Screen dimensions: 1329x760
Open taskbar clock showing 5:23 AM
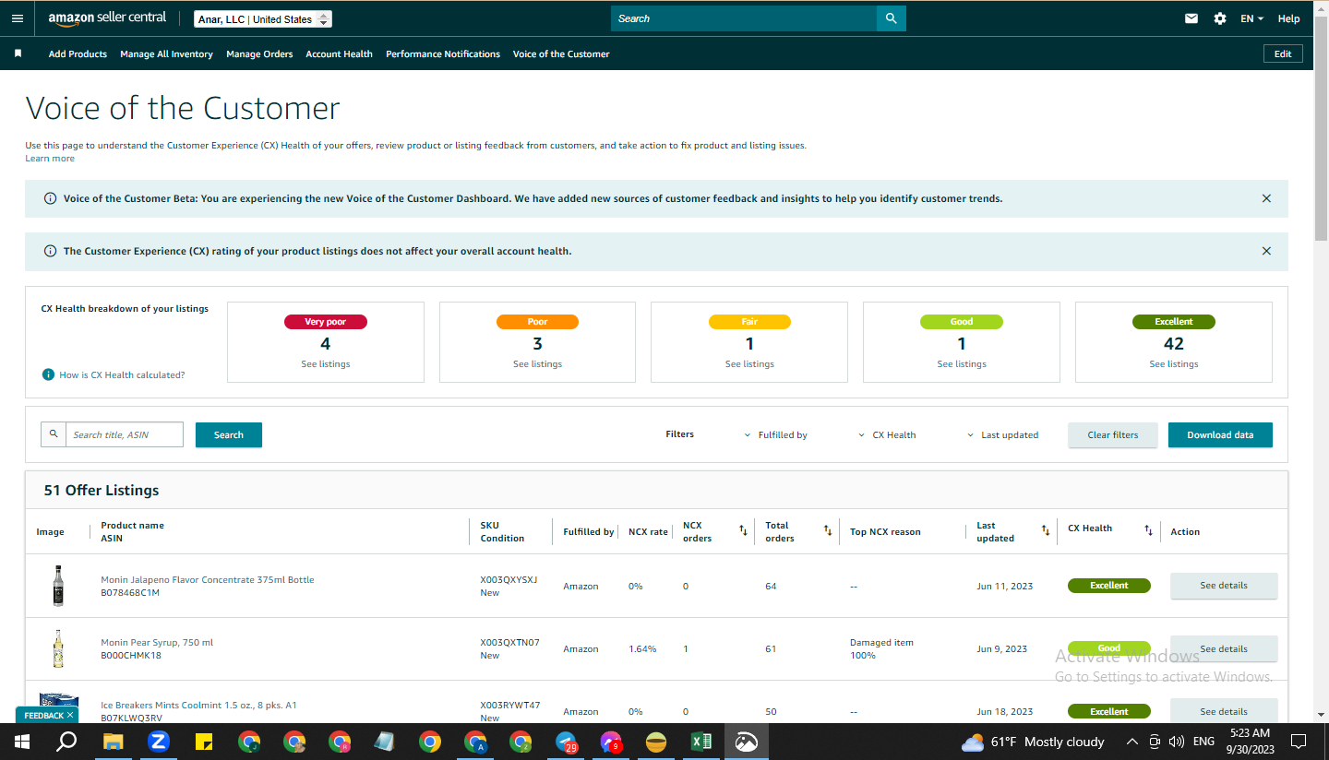point(1250,742)
